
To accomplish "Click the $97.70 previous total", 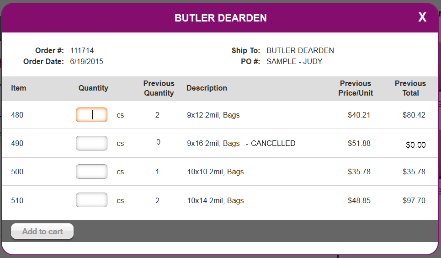I will tap(414, 200).
